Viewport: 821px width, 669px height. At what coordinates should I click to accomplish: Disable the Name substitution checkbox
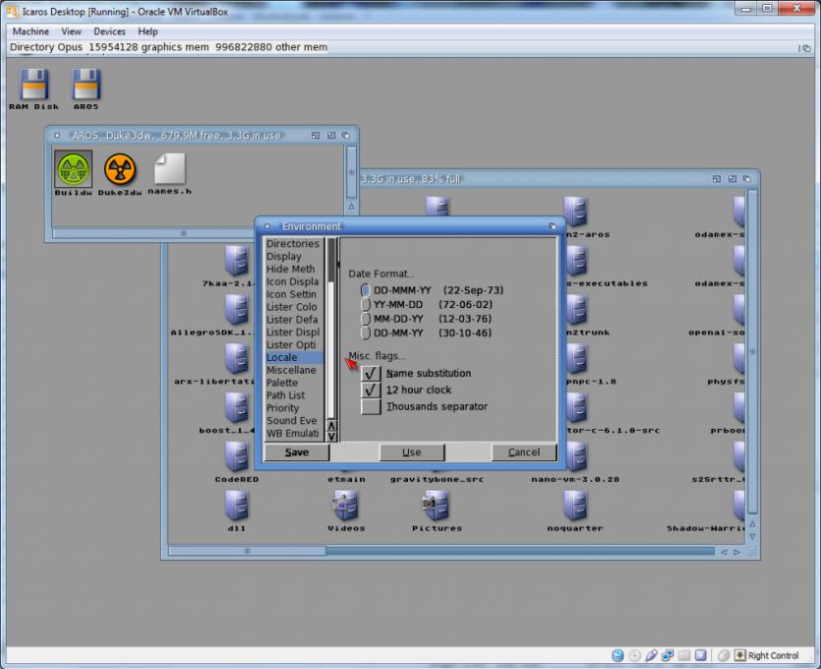tap(371, 374)
